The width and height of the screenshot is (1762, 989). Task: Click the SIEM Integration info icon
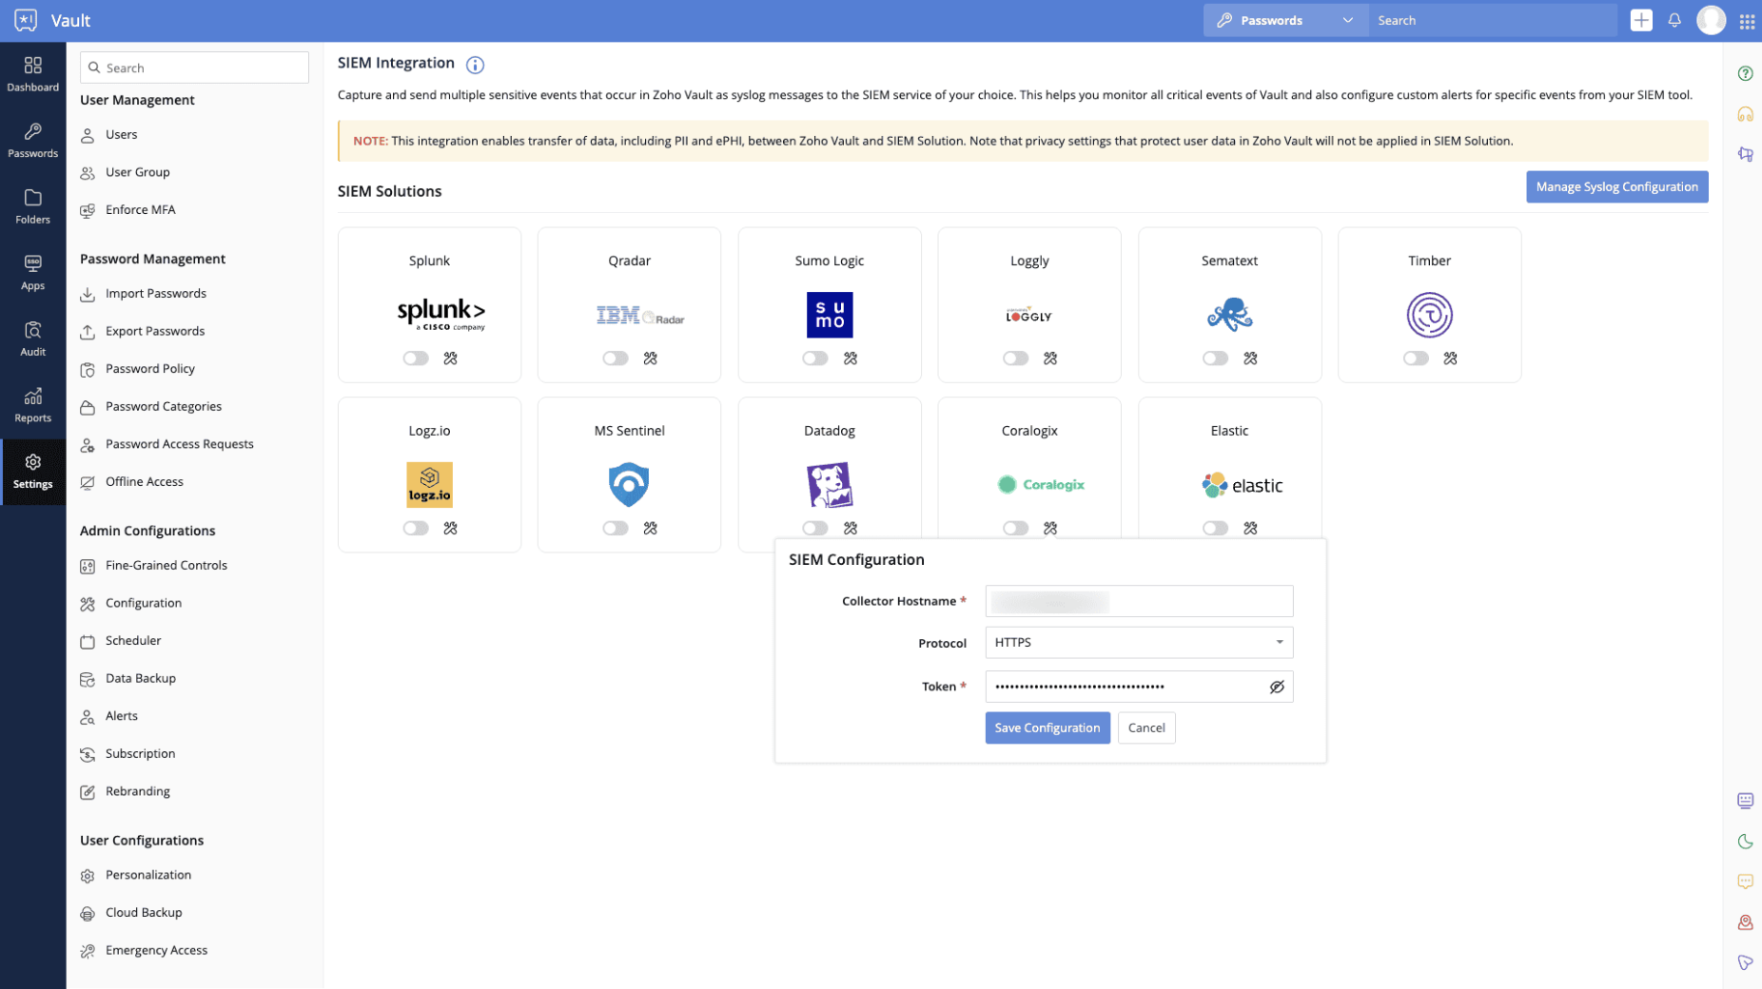(475, 65)
